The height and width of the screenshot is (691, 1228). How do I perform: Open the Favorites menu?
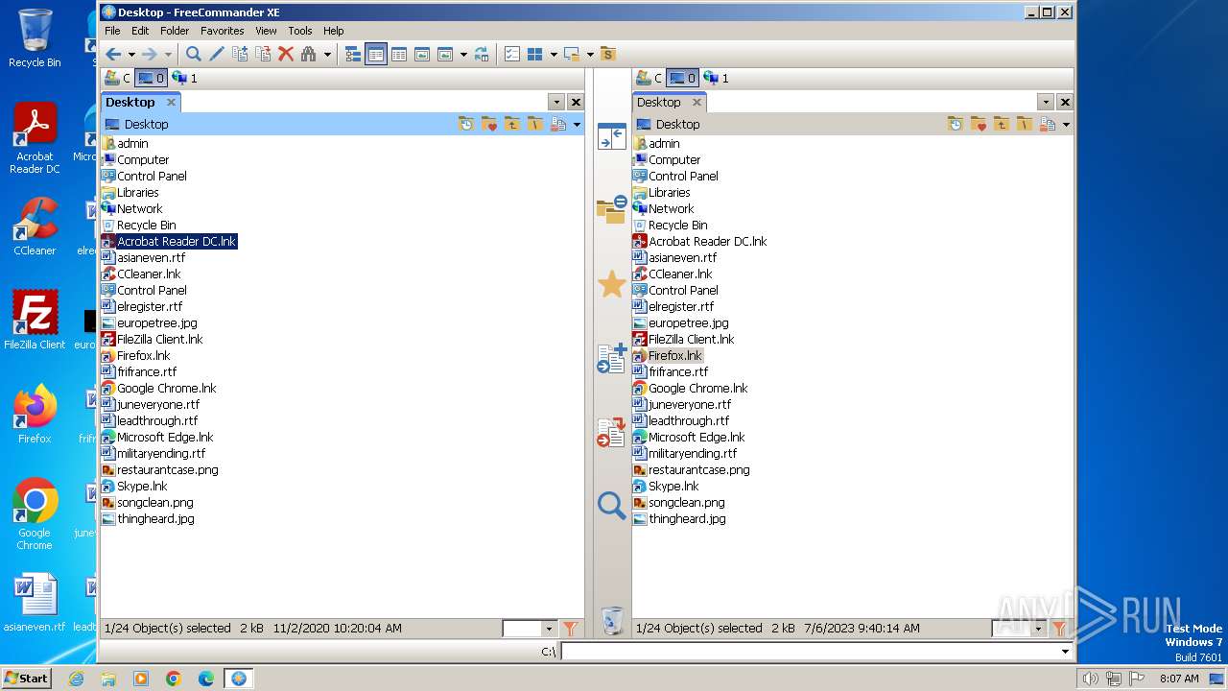click(x=222, y=31)
